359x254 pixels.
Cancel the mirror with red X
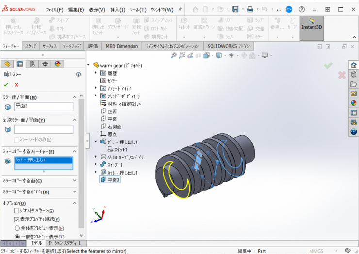coord(16,85)
